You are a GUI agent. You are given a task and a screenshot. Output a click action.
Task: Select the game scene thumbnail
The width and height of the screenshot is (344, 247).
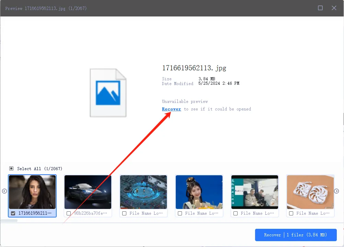144,192
